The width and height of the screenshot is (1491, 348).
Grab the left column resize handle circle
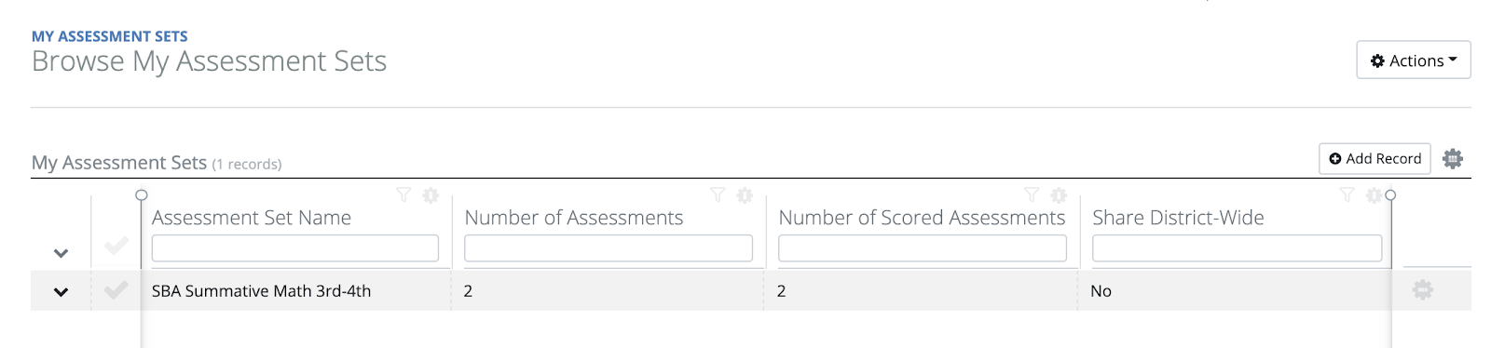(x=142, y=195)
